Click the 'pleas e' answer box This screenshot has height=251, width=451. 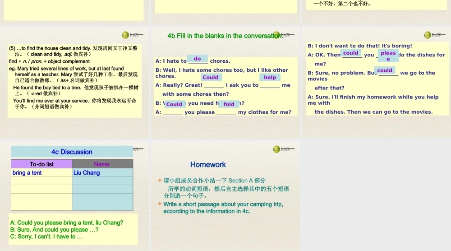click(x=388, y=56)
